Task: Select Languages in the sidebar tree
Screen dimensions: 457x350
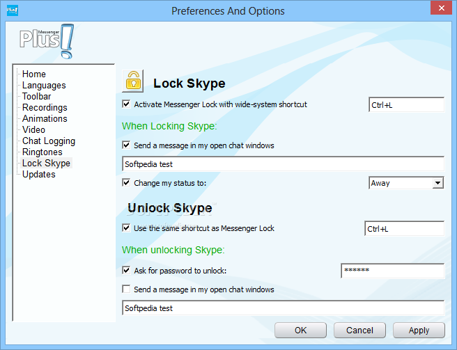Action: click(44, 86)
